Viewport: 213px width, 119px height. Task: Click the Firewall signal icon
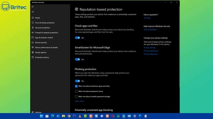tap(33, 32)
